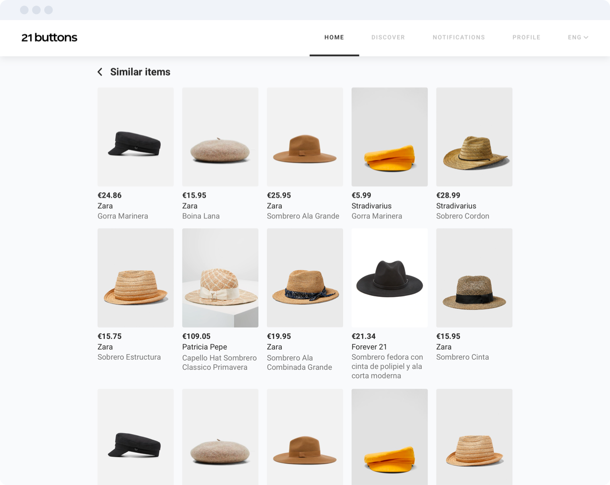Switch to the Discover tab

[388, 38]
